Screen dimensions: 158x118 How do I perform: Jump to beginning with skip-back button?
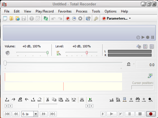pyautogui.click(x=7, y=114)
